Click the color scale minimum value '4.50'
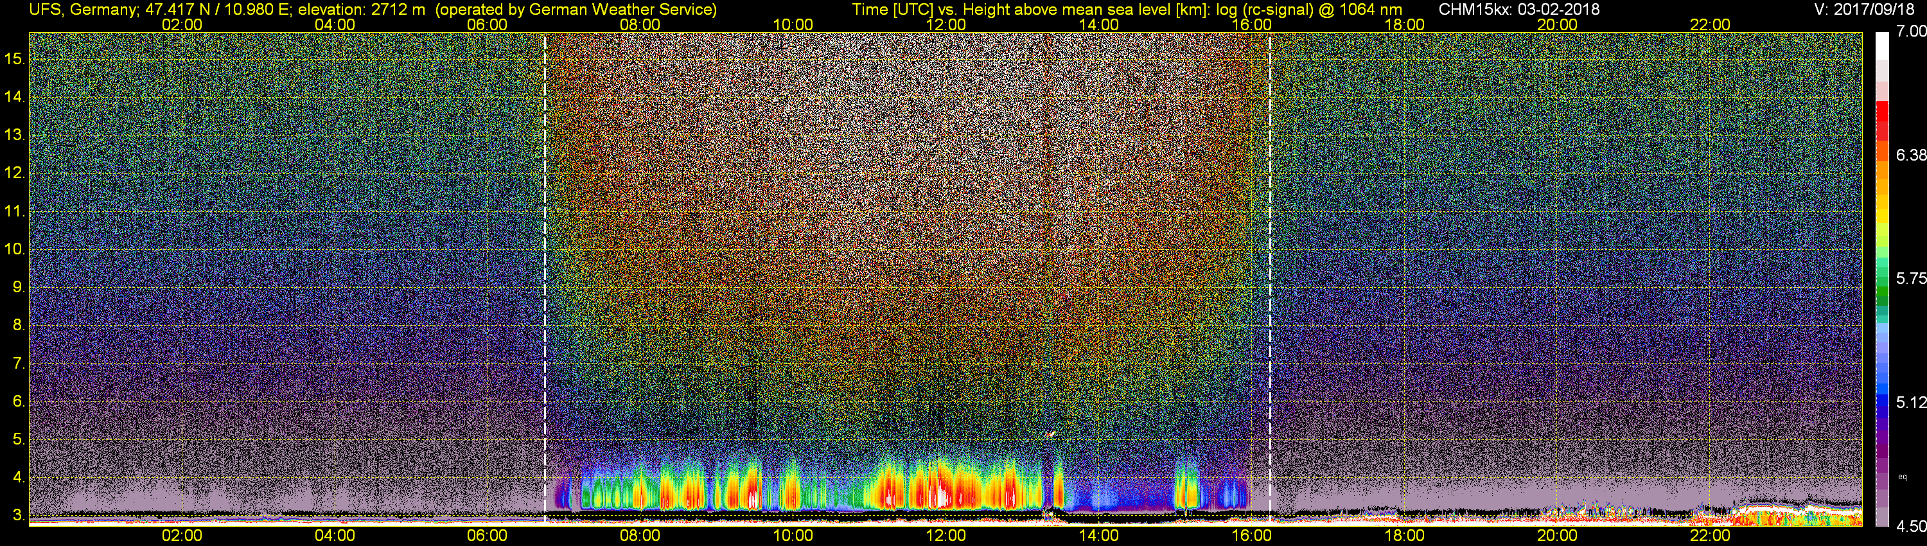 [1912, 527]
